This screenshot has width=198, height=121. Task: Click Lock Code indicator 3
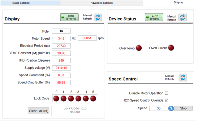[78, 99]
